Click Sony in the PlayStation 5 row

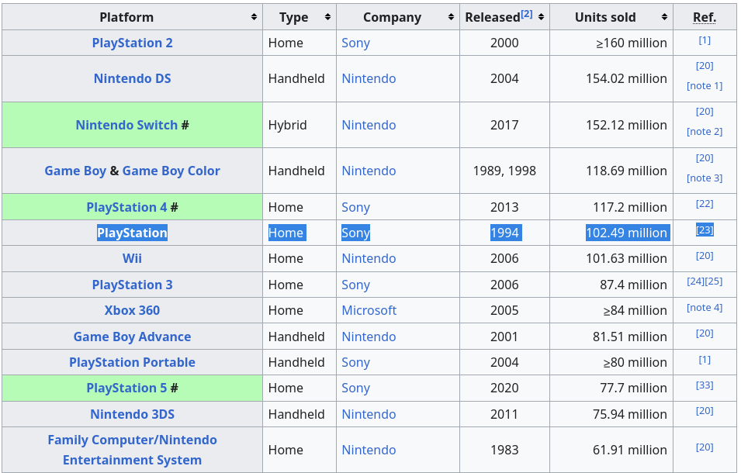356,388
